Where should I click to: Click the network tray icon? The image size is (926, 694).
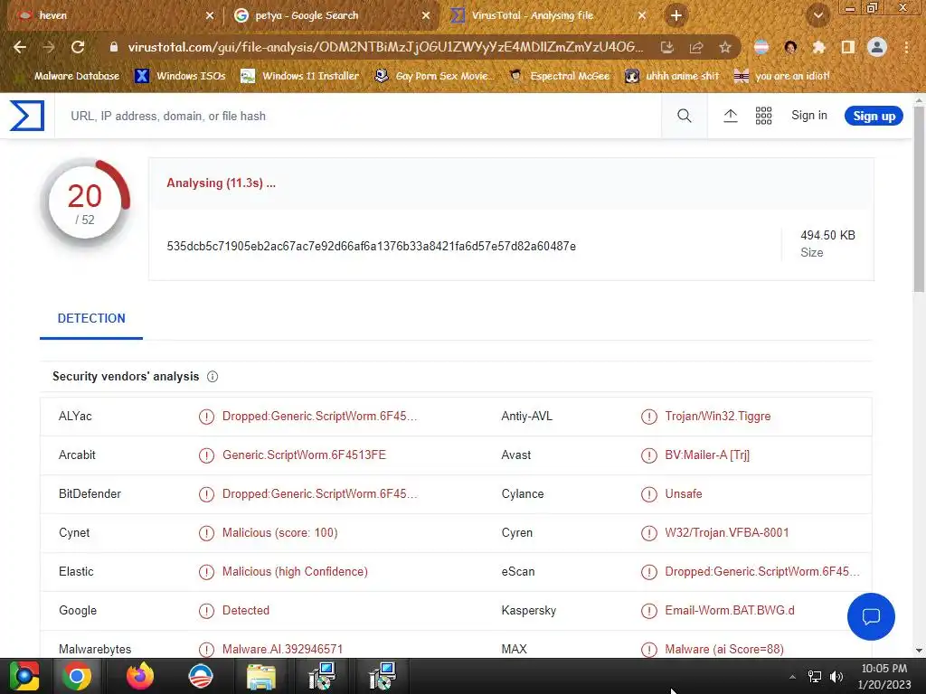point(815,676)
